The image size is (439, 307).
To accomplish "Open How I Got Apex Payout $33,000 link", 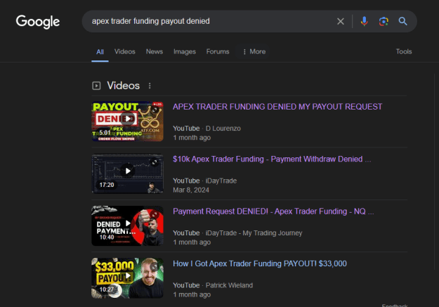I will point(260,263).
